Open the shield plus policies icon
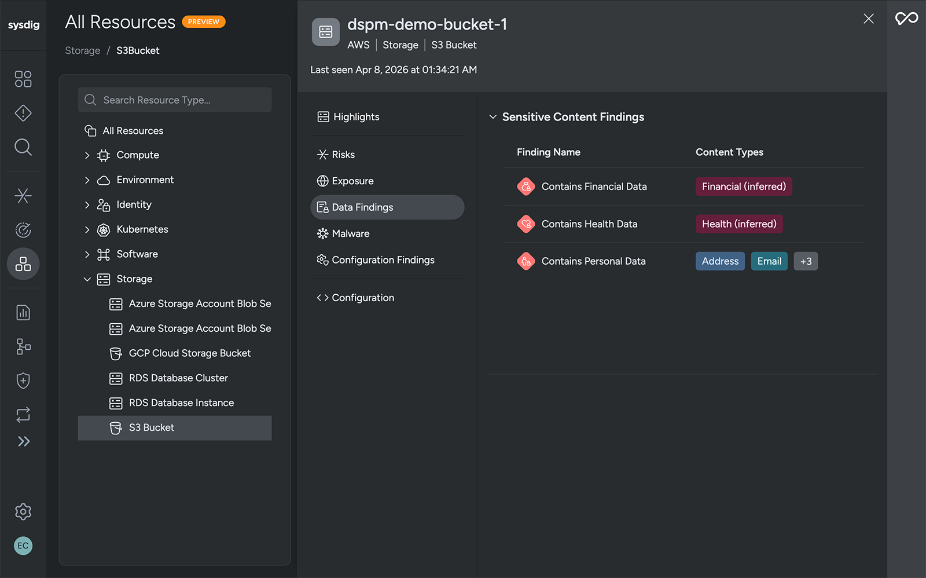This screenshot has height=578, width=926. (23, 381)
